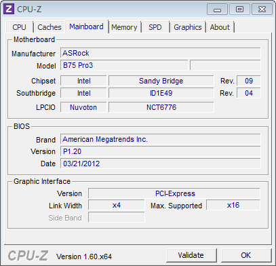Viewport: 276px width, 266px height.
Task: Open the SPD tab
Action: click(155, 27)
